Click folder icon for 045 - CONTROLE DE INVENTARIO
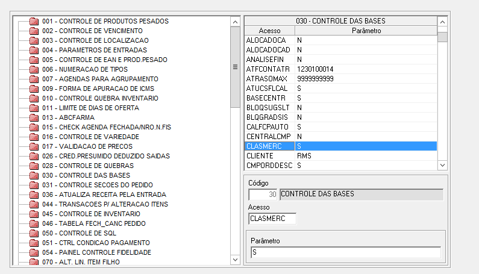This screenshot has height=274, width=479. click(34, 214)
